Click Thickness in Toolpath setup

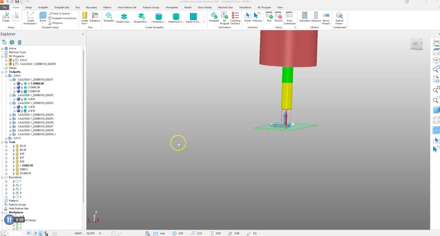coord(55,23)
